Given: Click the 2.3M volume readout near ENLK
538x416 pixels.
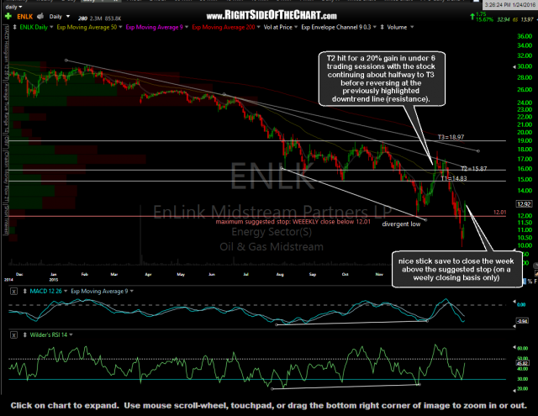Looking at the screenshot, I should 96,18.
